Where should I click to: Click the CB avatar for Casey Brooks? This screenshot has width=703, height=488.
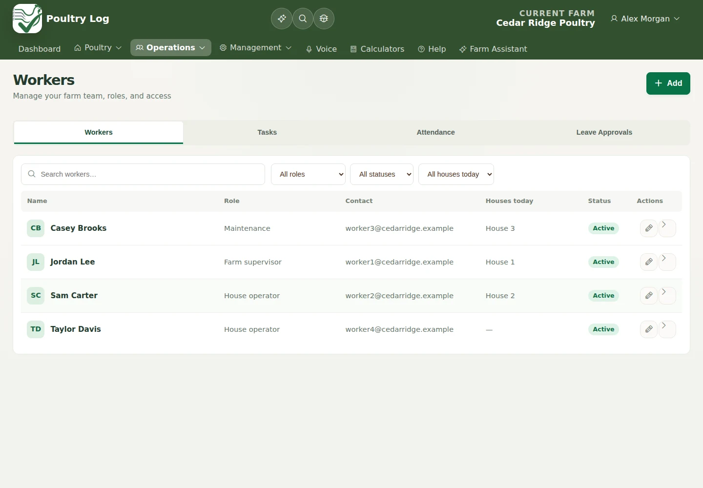click(36, 228)
